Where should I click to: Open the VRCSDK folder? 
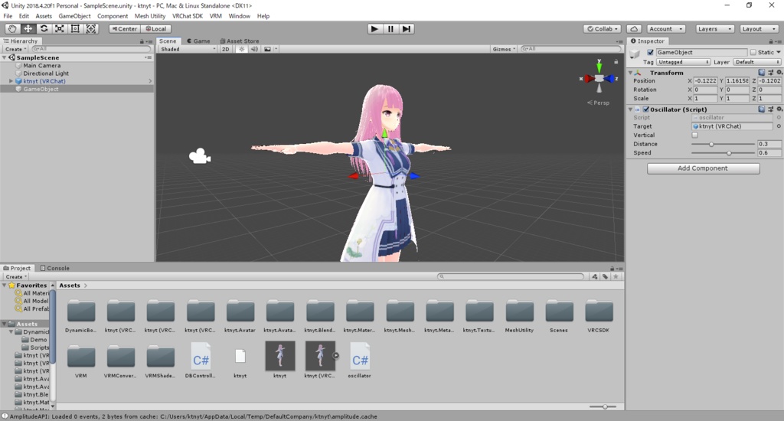click(599, 315)
